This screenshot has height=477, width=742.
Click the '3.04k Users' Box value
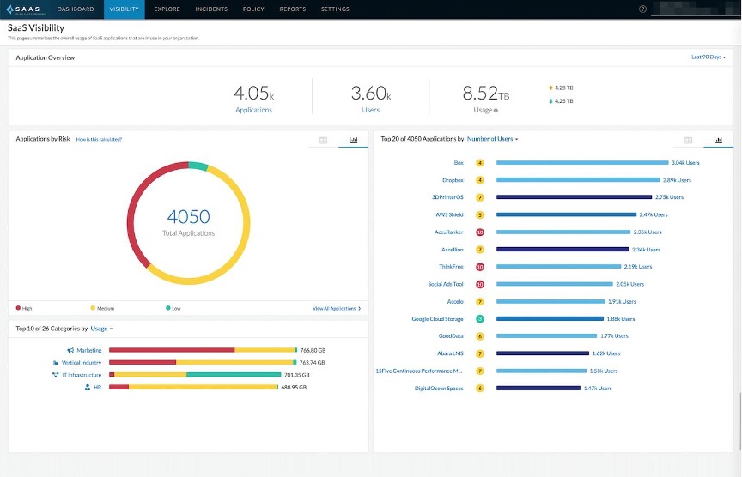click(685, 163)
